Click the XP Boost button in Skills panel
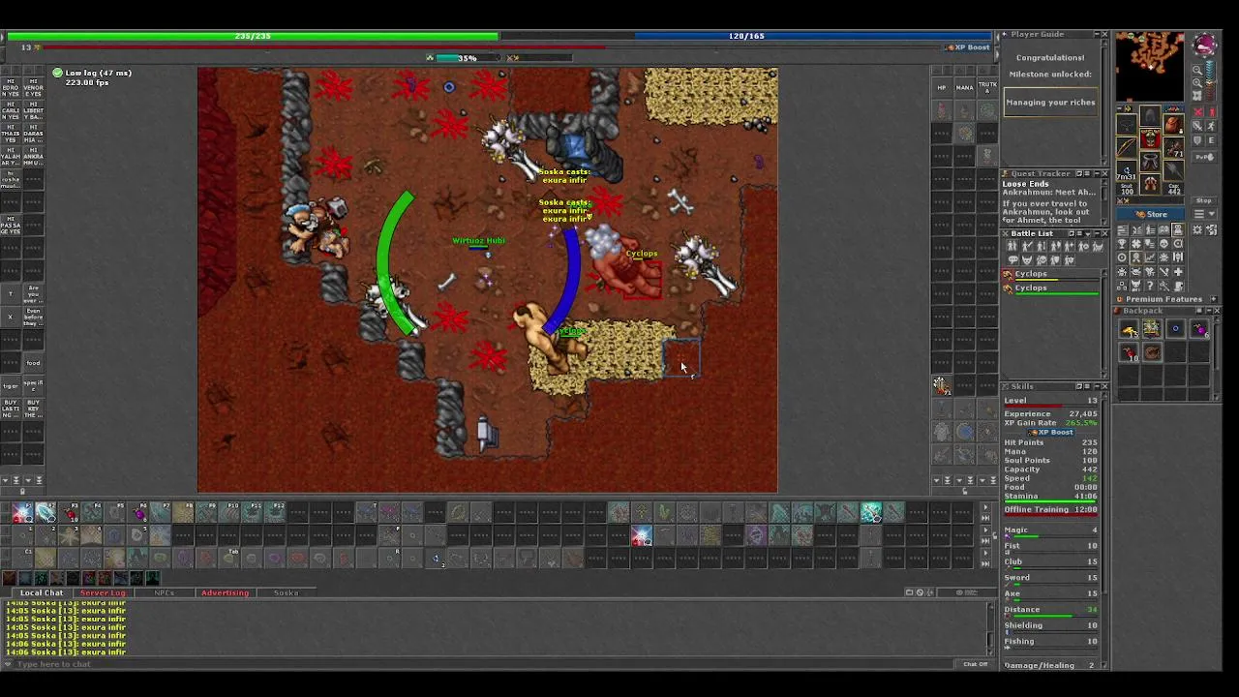Screen dimensions: 1239x697 [1050, 432]
